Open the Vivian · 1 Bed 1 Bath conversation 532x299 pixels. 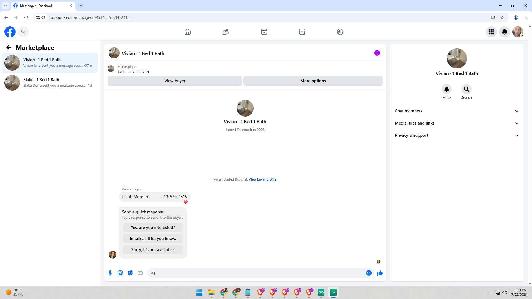(x=50, y=63)
